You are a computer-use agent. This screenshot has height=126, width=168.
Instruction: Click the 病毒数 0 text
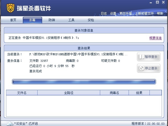pos(72,61)
